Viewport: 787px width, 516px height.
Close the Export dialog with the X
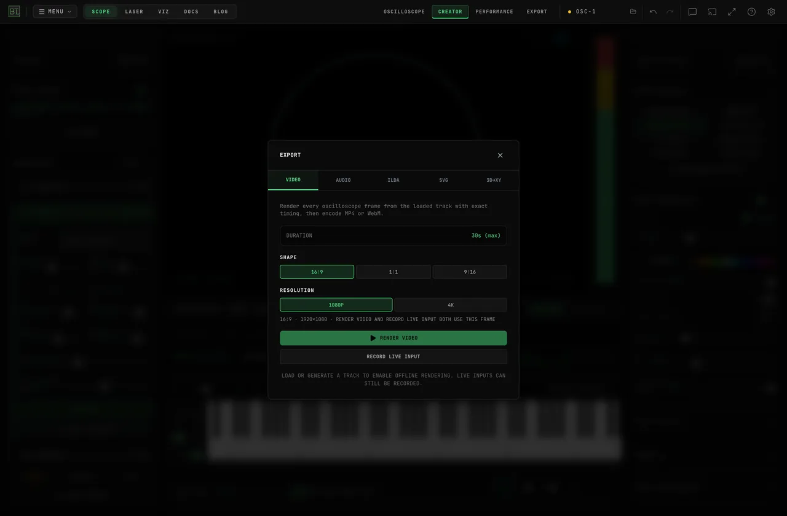point(500,155)
